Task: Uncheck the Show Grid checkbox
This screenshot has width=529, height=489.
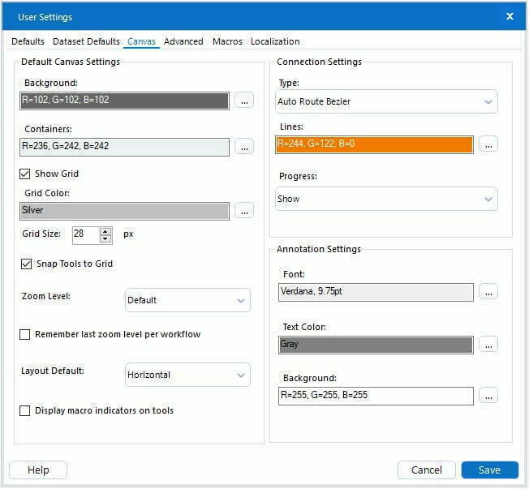Action: (x=25, y=174)
